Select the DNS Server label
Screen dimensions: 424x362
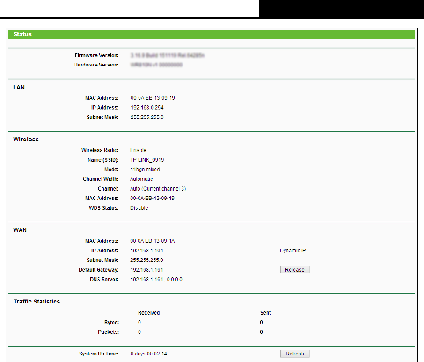(x=104, y=279)
